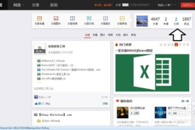Click the sharer's username in post footer

[45, 97]
